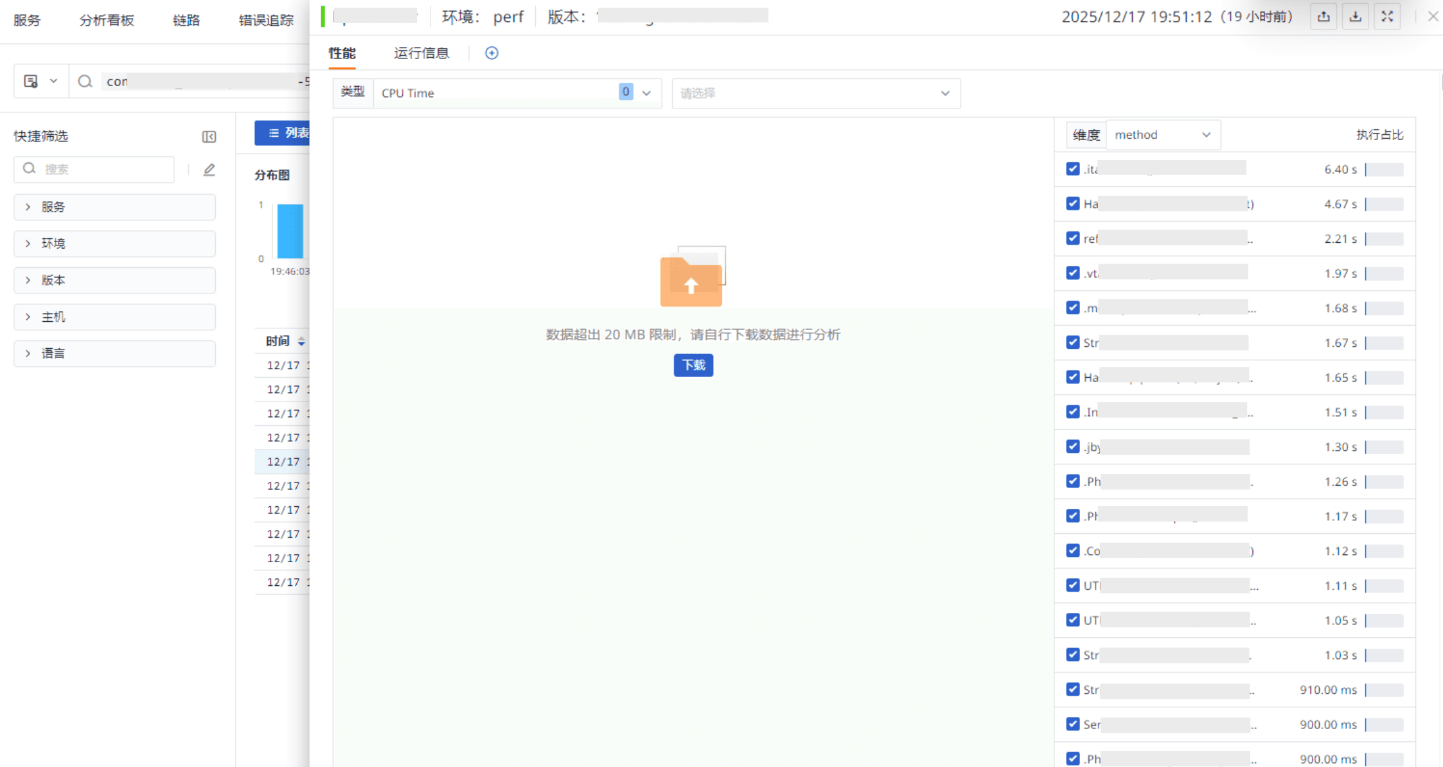Open the 分析看板 menu item
1443x767 pixels.
pos(107,21)
